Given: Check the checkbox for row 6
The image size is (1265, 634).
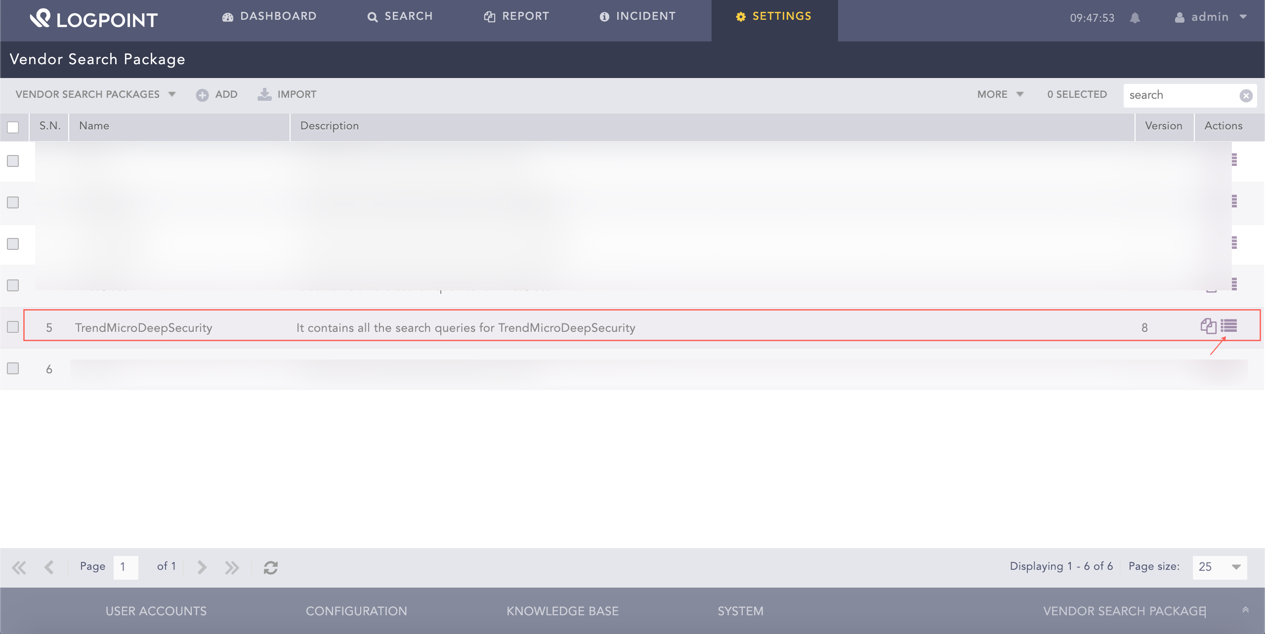Looking at the screenshot, I should pos(12,368).
